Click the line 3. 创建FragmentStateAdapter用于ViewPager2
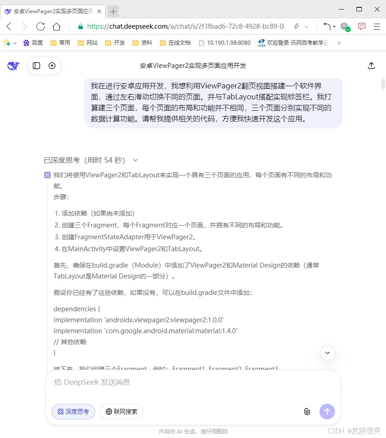The height and width of the screenshot is (438, 386). tap(126, 237)
